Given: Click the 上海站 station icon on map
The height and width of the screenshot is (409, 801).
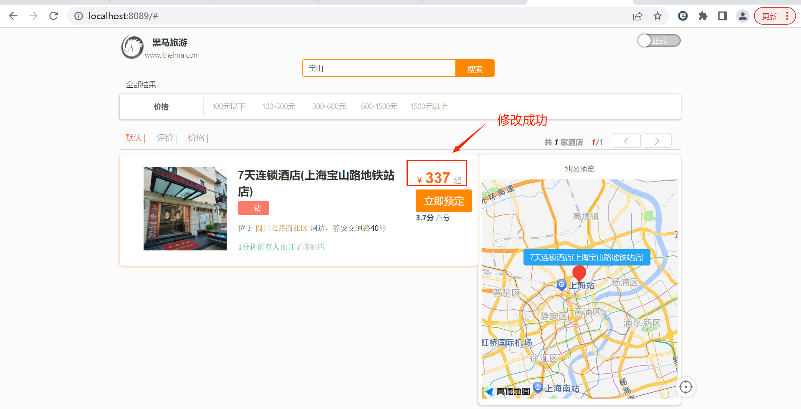Looking at the screenshot, I should tap(562, 285).
